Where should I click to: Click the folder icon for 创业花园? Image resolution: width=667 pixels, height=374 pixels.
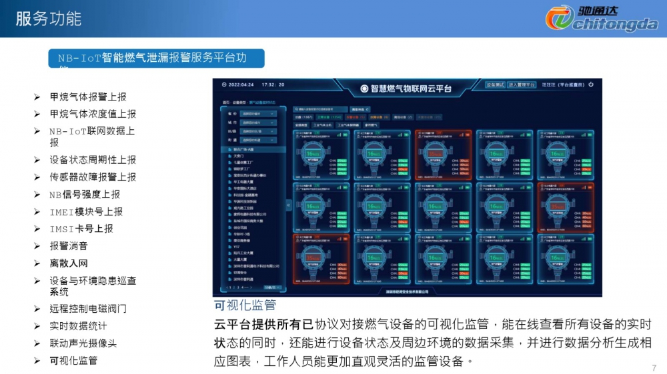229,227
